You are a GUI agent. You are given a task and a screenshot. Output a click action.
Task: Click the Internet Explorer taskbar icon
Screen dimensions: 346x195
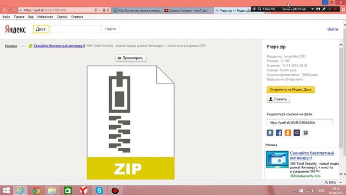click(x=20, y=190)
